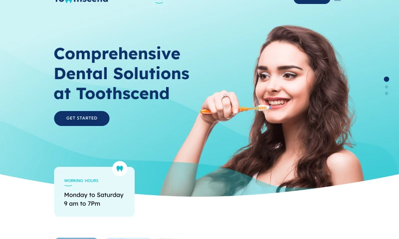Click the dark navy header button
399x239 pixels.
(x=312, y=1)
